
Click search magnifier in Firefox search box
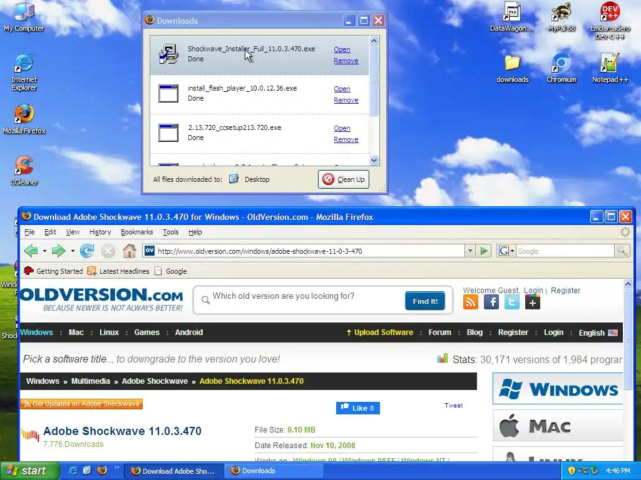pos(622,251)
